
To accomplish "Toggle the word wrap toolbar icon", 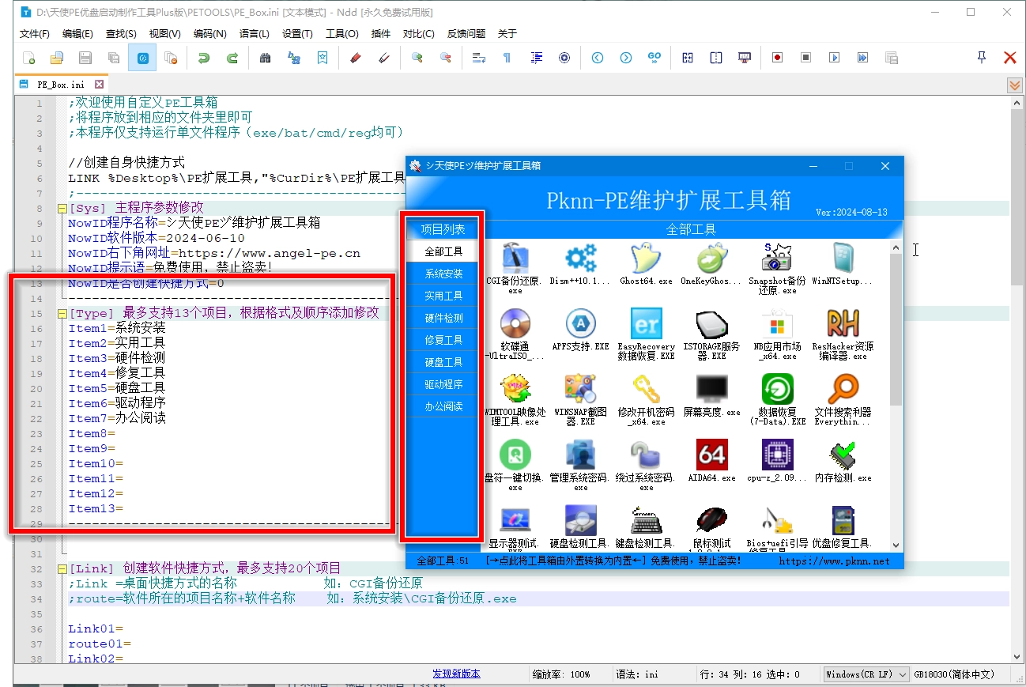I will [478, 58].
